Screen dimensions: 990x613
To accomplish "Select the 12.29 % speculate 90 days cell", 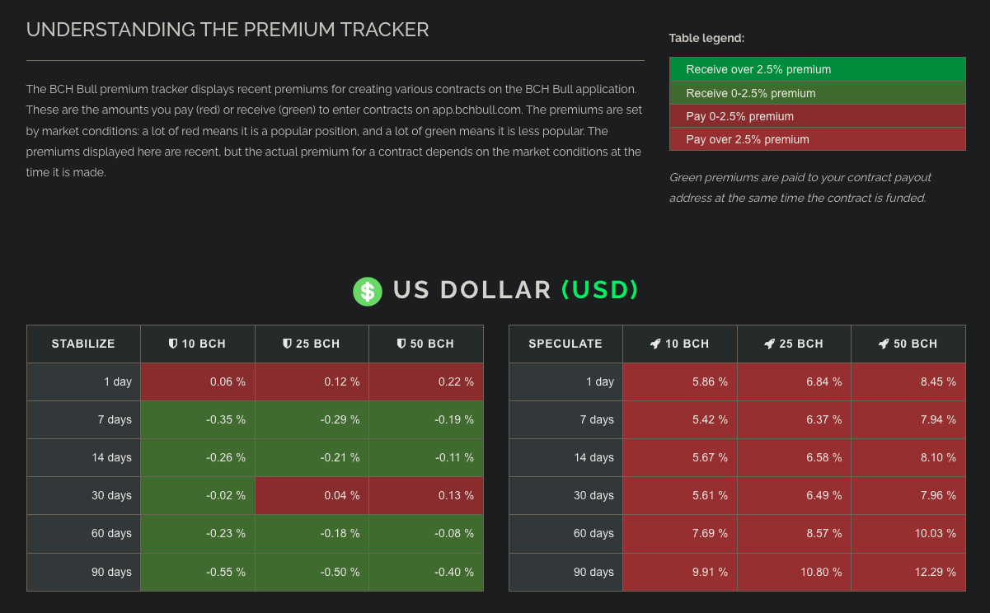I will click(x=908, y=572).
